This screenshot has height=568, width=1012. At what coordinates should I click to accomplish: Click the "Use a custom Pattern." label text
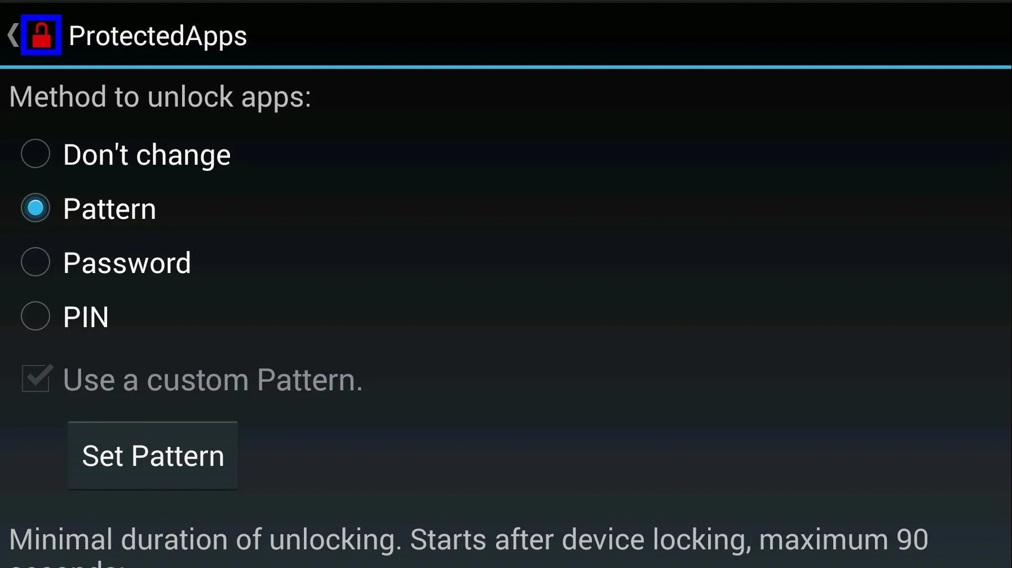pyautogui.click(x=213, y=380)
